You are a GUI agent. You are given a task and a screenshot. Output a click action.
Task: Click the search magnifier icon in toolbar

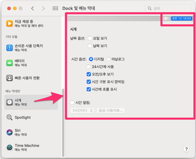[x=150, y=8]
